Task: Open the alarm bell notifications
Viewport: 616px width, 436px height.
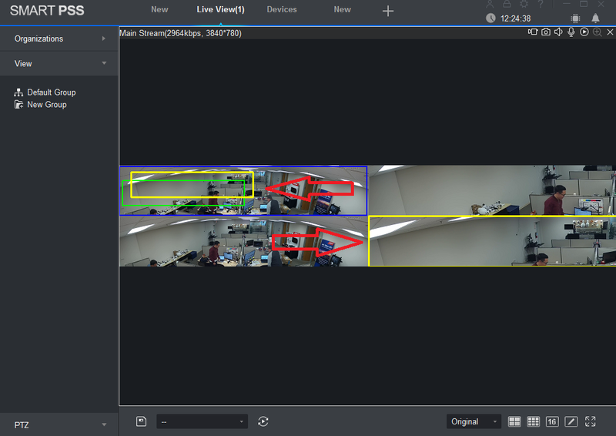Action: pyautogui.click(x=595, y=18)
